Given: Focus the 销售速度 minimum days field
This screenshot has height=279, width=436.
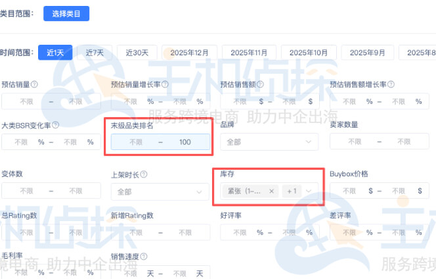Looking at the screenshot, I should tap(130, 274).
